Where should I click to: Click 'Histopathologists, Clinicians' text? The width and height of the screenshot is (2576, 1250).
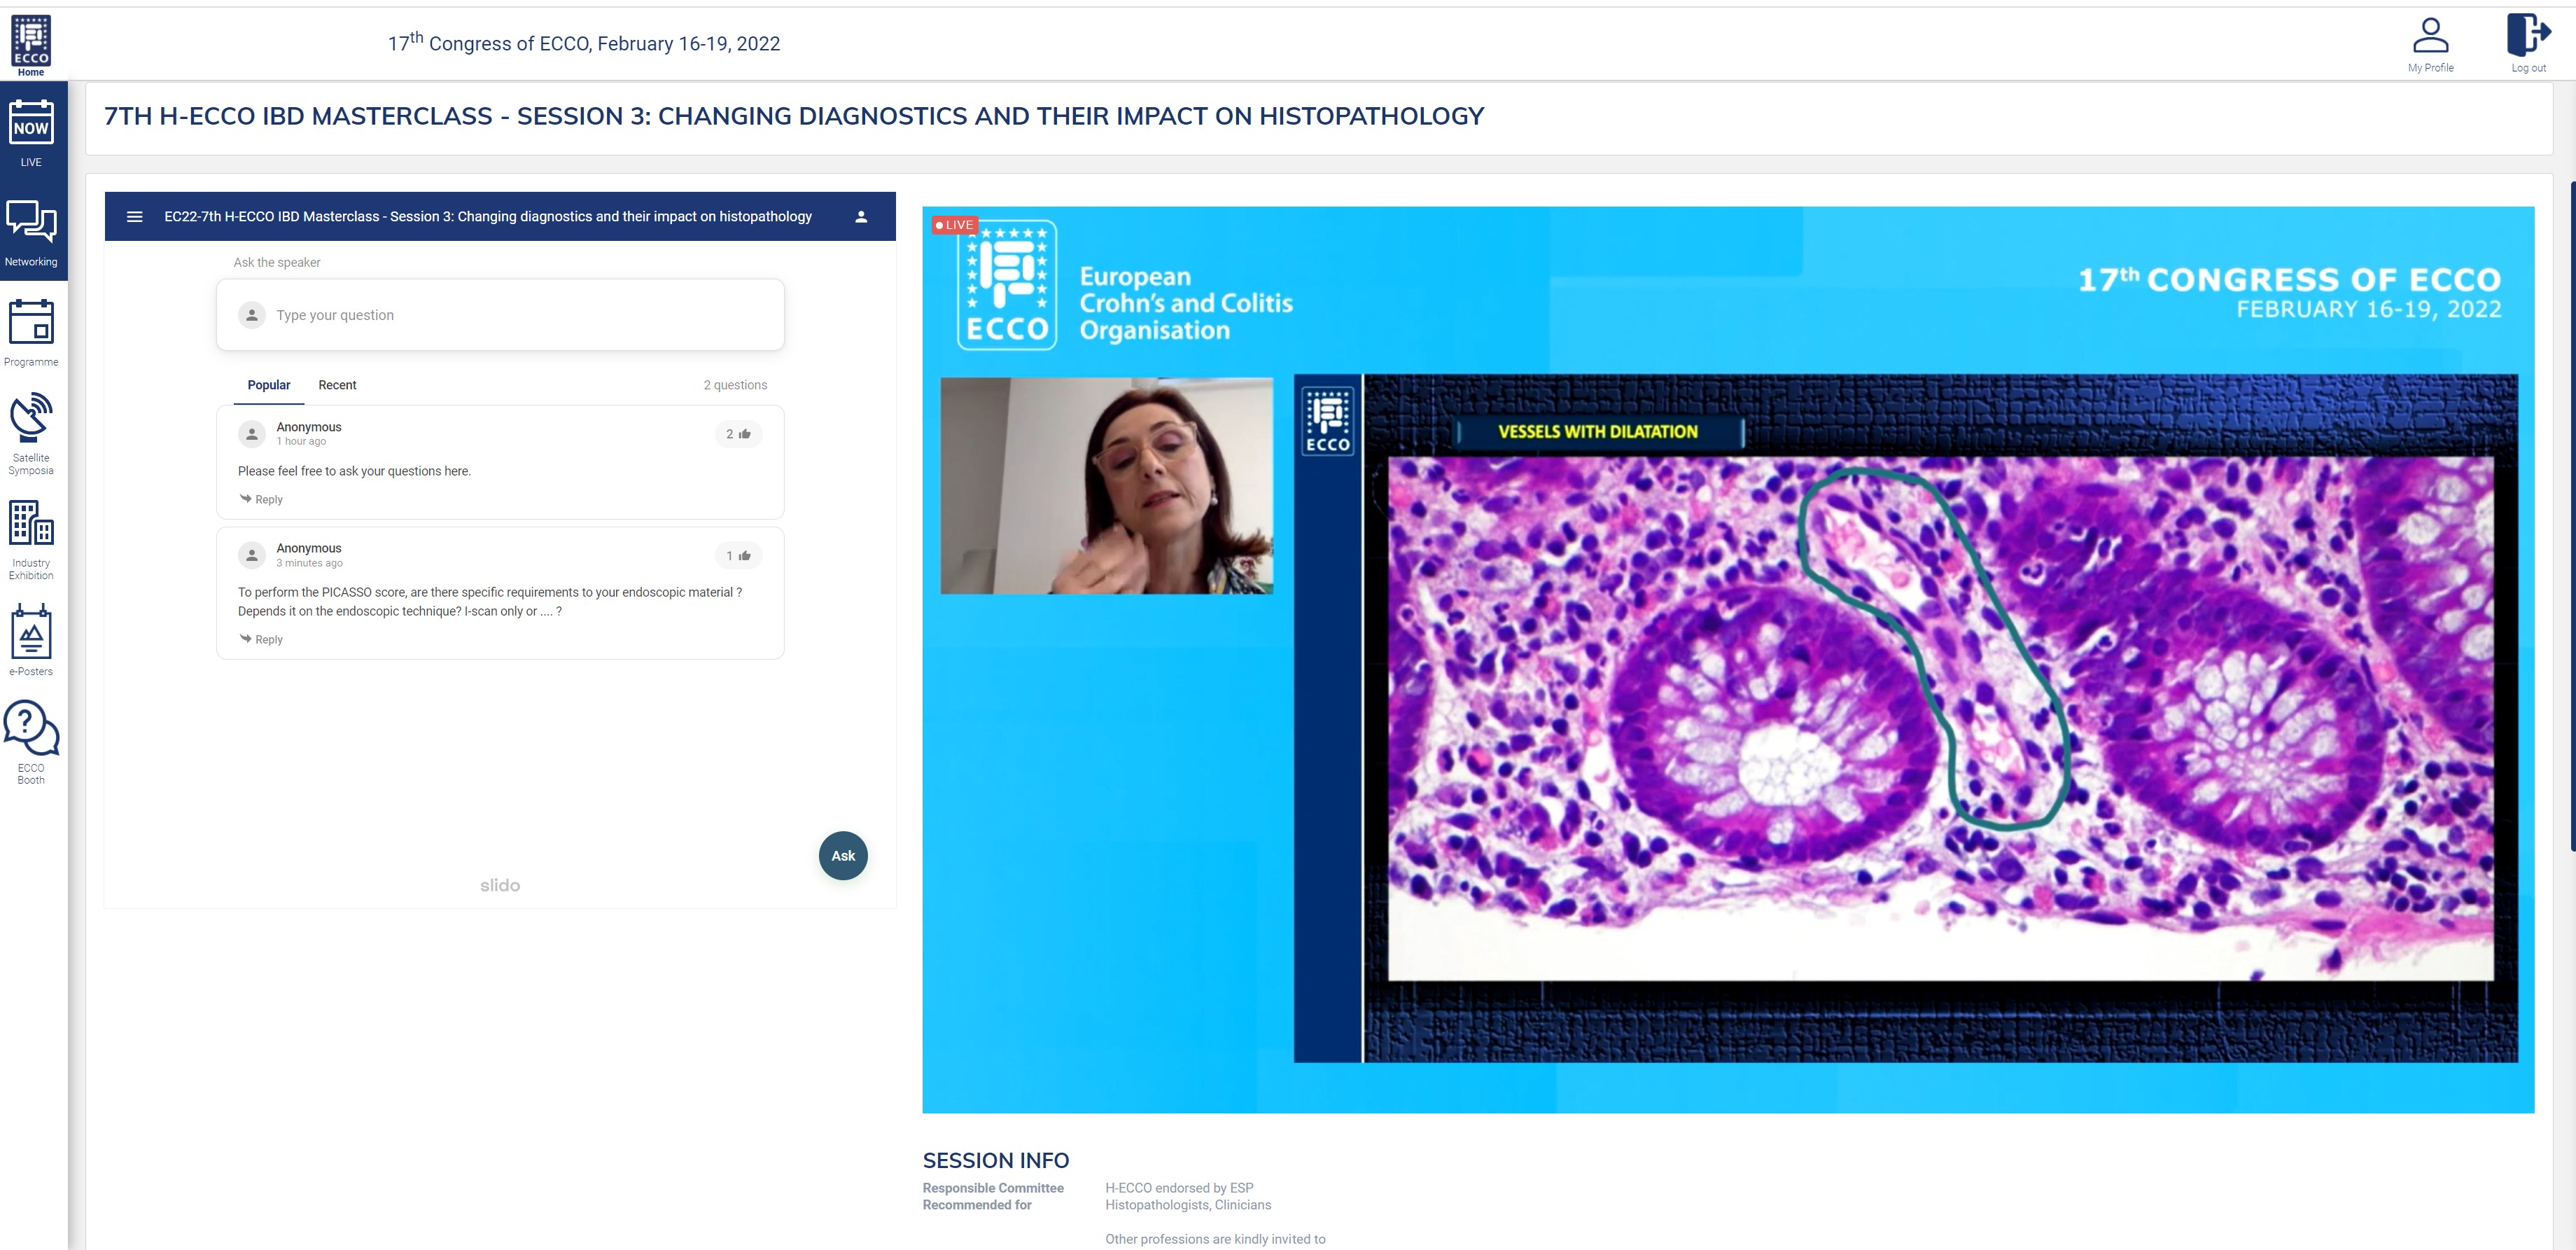tap(1188, 1205)
